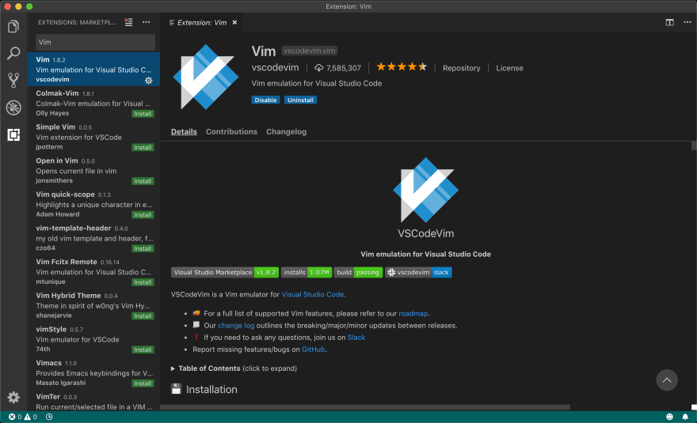Disable the Vim extension
Screen dimensions: 697x423
[265, 100]
